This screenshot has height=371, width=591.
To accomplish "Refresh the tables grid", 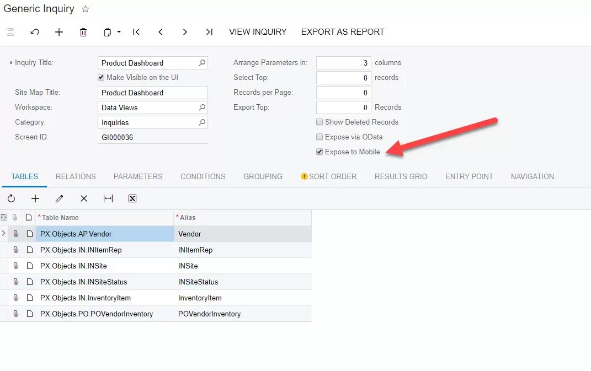I will click(x=11, y=198).
